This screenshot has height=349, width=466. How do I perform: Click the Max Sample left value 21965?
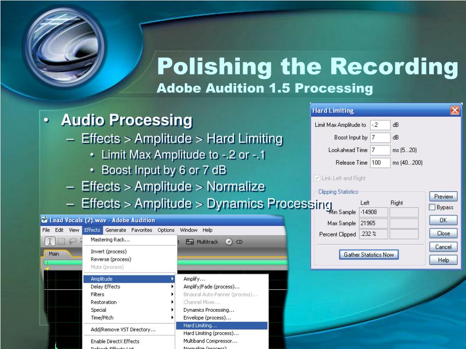374,223
